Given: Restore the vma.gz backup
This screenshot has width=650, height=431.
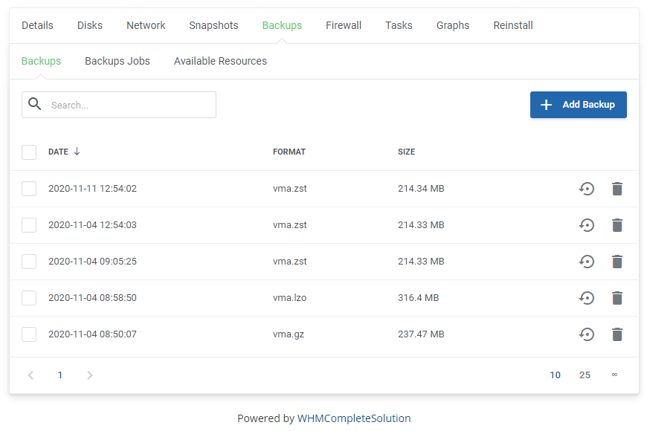Looking at the screenshot, I should [587, 334].
